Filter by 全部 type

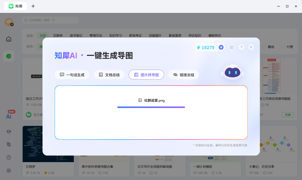point(43,36)
